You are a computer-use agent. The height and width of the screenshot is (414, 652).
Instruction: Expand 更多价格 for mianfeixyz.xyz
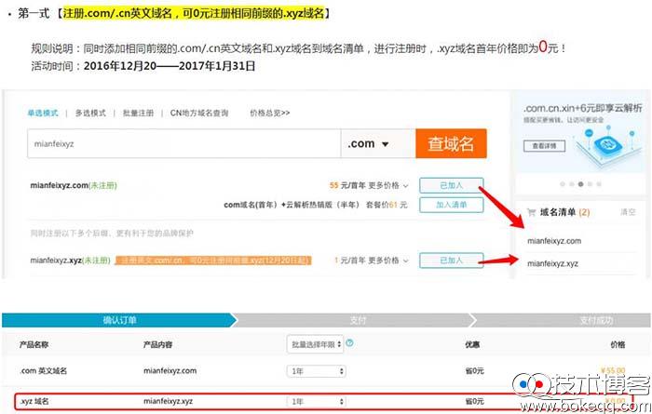(x=389, y=261)
